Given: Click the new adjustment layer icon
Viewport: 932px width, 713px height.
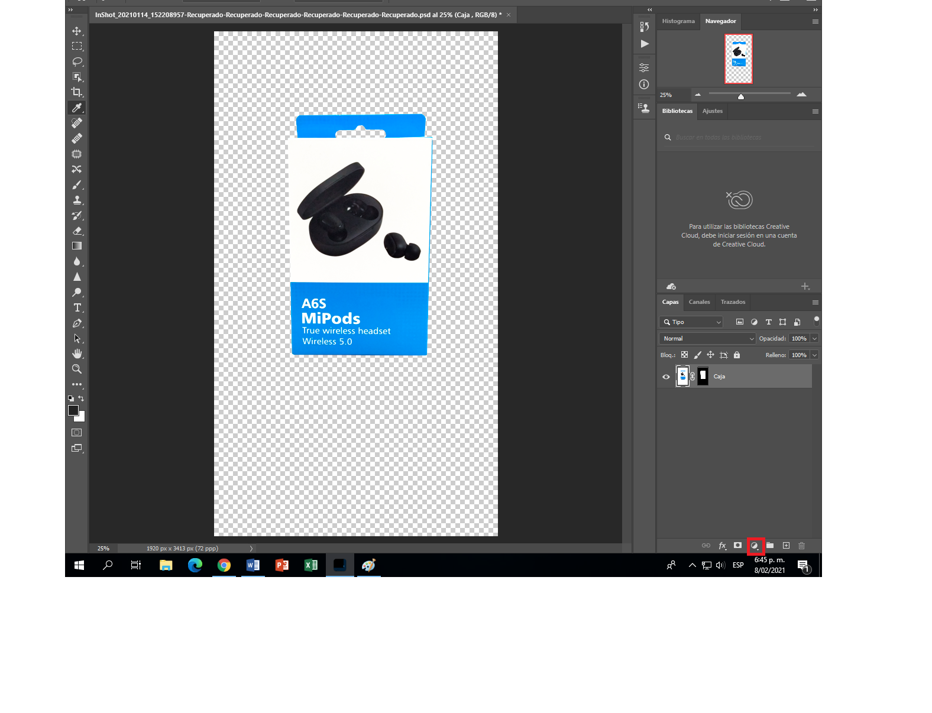Looking at the screenshot, I should [755, 546].
